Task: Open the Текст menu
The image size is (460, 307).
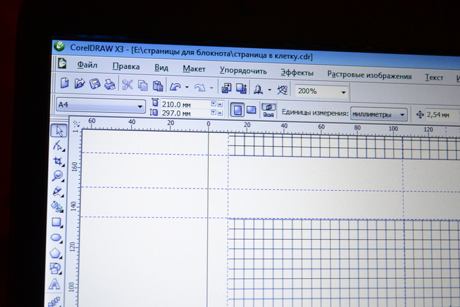Action: [x=434, y=78]
